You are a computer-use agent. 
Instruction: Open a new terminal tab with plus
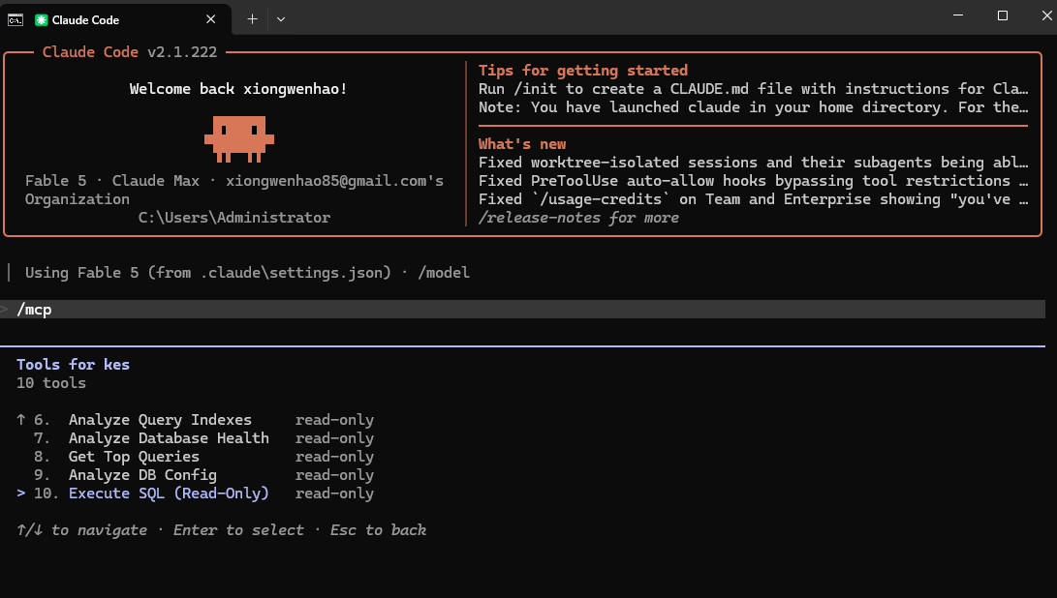[252, 19]
